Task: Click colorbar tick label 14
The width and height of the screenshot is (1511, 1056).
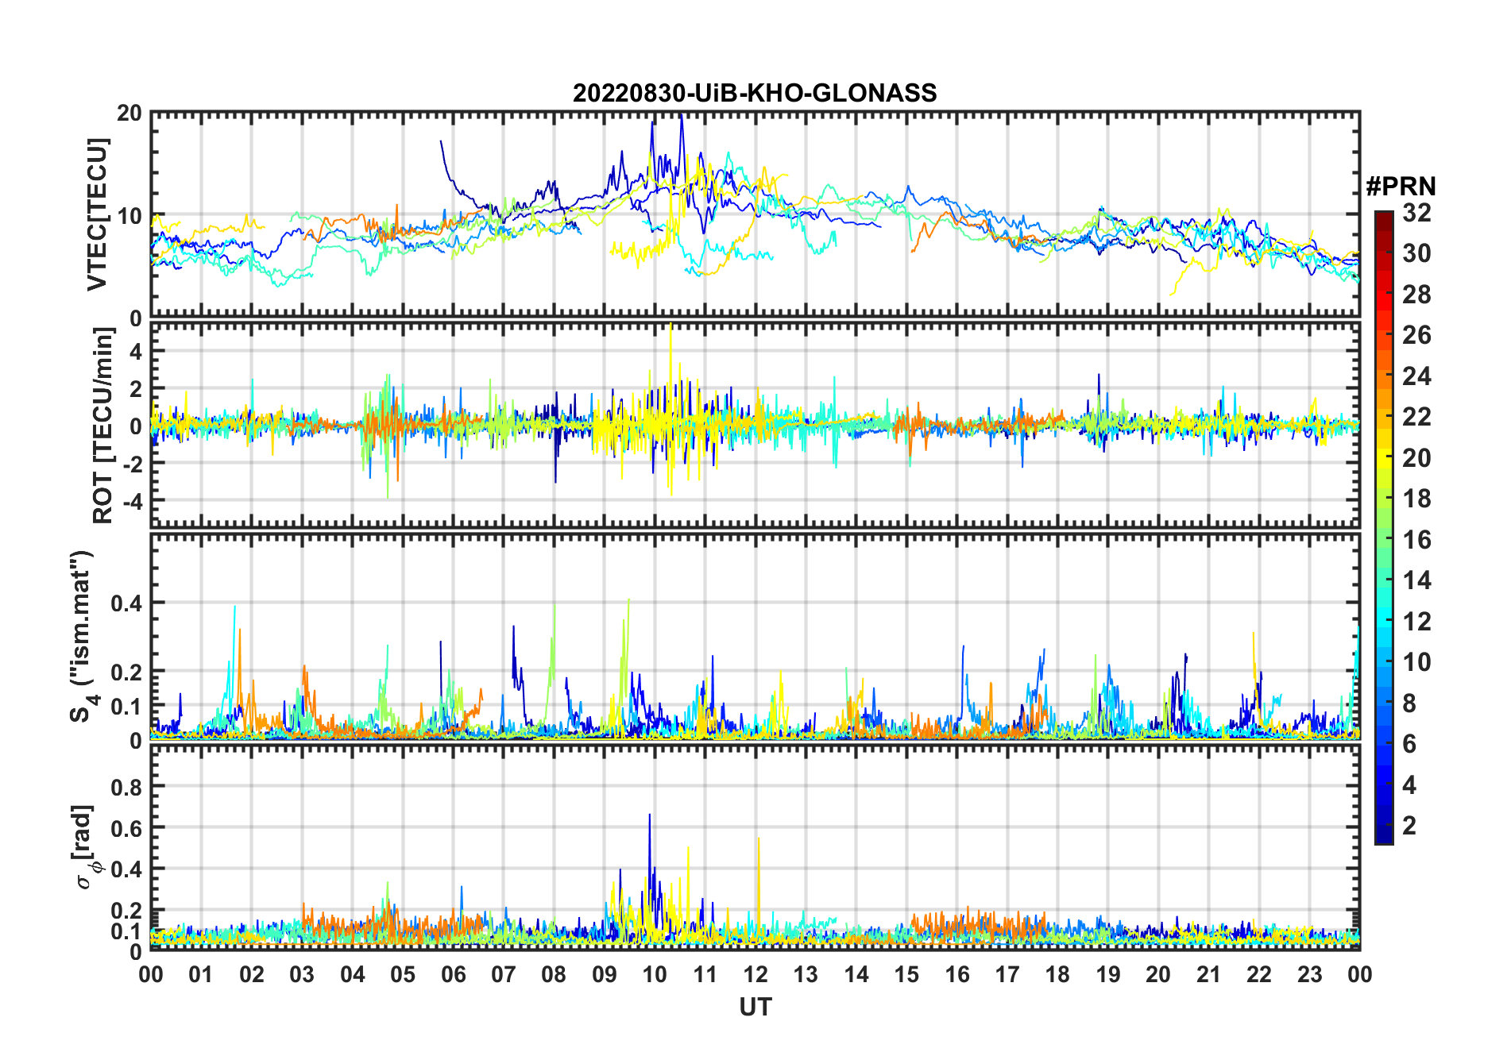Action: click(1416, 580)
